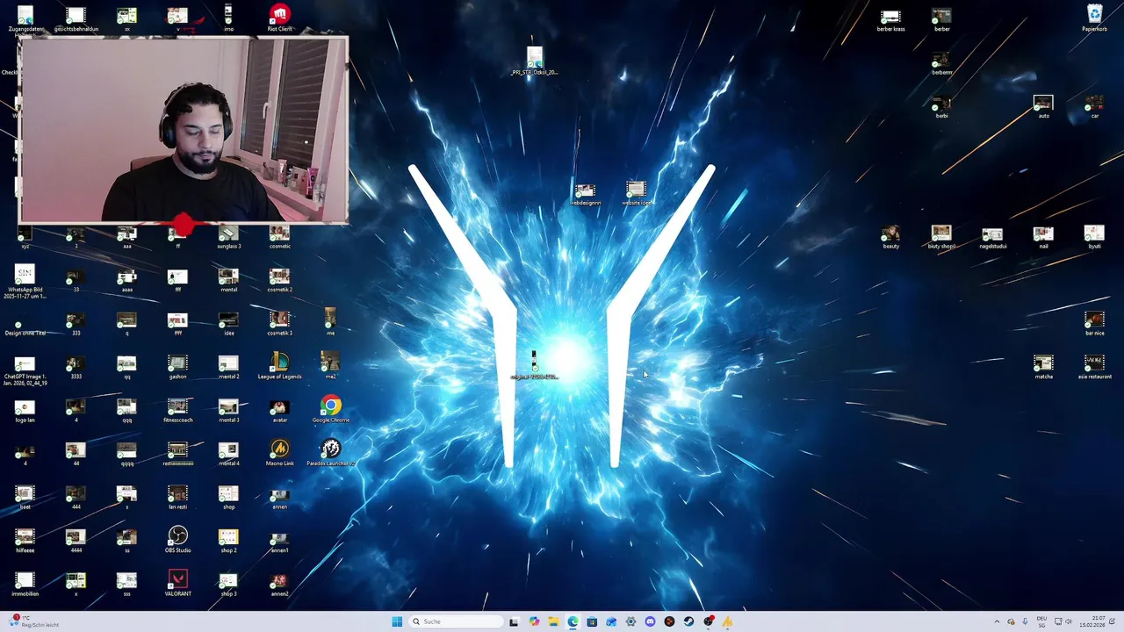Select the 'me2' image file
1124x632 pixels.
330,364
